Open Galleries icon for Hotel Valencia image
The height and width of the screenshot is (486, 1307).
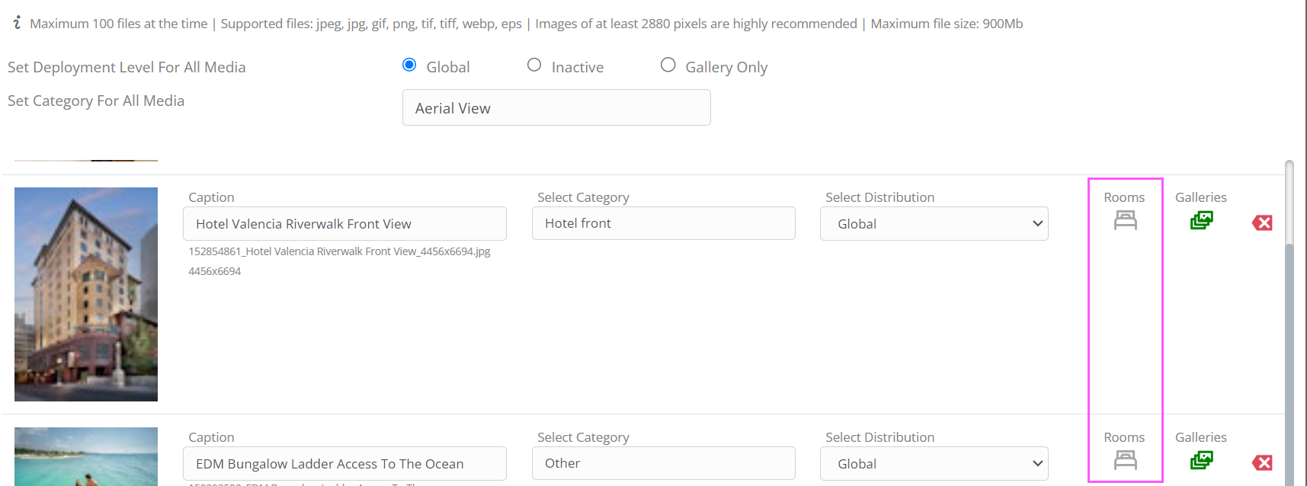coord(1201,220)
